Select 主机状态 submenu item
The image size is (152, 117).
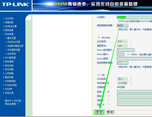(x=12, y=54)
